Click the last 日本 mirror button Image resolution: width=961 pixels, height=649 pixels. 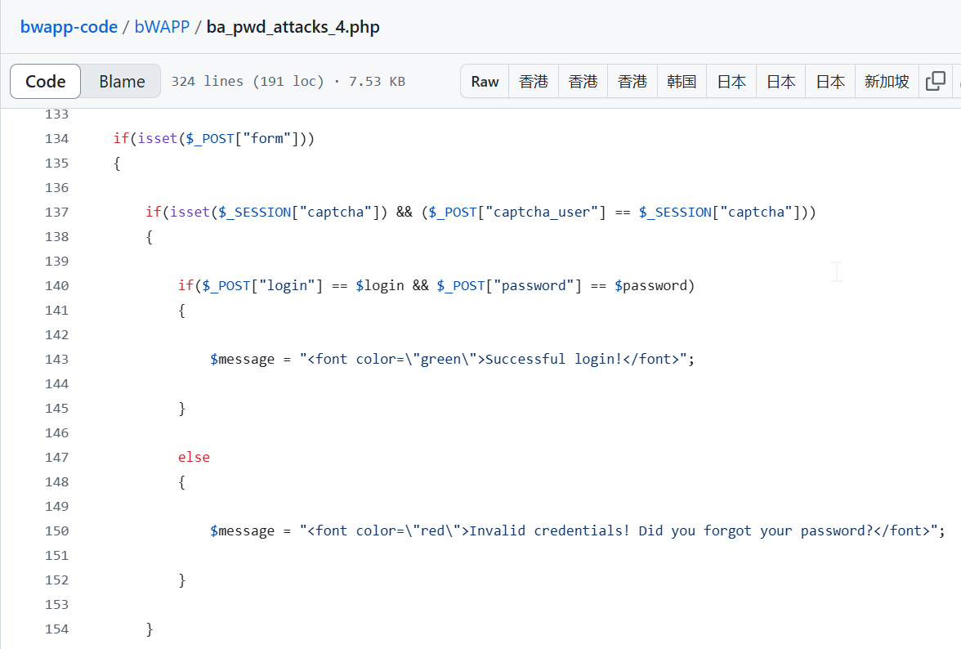click(830, 81)
